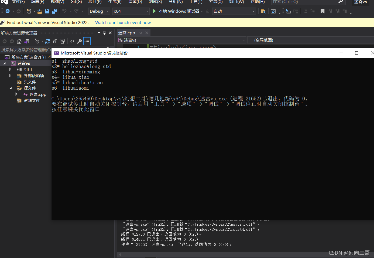This screenshot has width=374, height=258.
Task: Open the 调试(D) menu
Action: pos(135,2)
